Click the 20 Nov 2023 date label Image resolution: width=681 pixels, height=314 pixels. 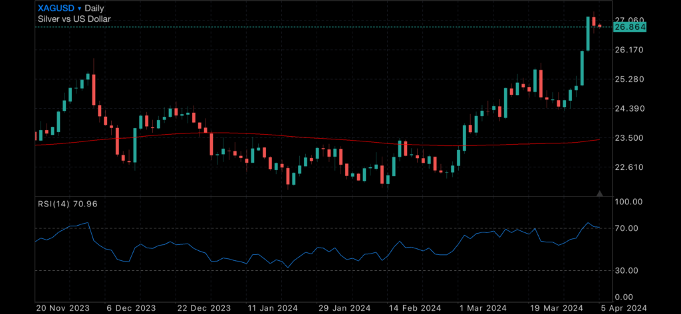point(63,308)
